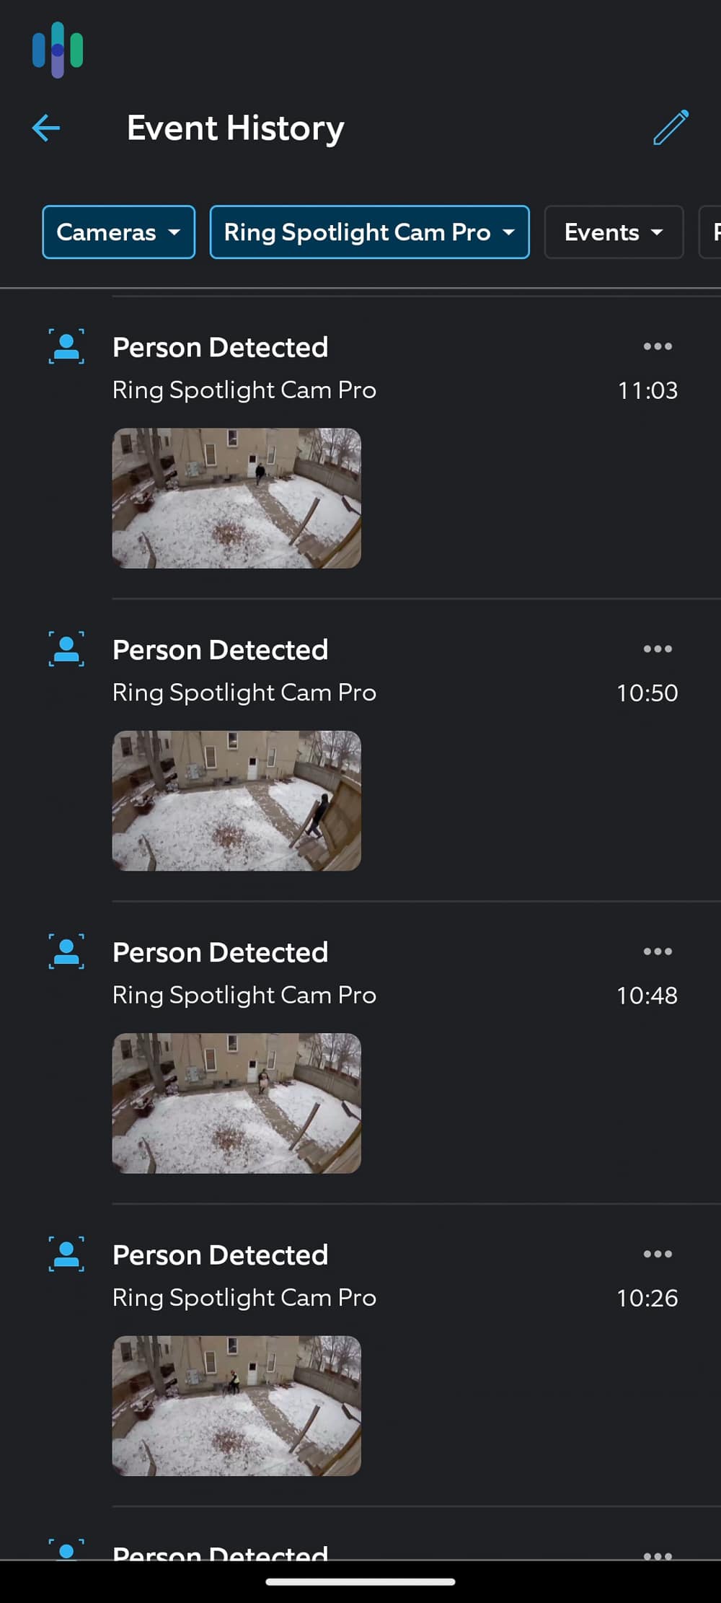Tap the Person Detected icon on the 10:26 event

tap(66, 1254)
